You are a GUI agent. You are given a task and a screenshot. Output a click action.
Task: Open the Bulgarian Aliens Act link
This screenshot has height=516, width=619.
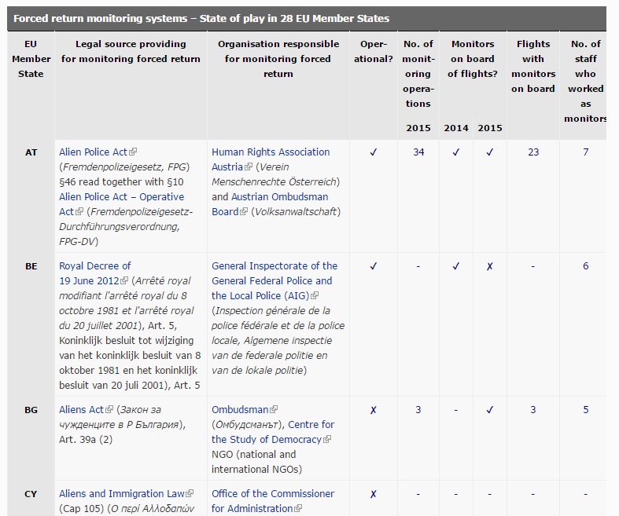[x=81, y=410]
